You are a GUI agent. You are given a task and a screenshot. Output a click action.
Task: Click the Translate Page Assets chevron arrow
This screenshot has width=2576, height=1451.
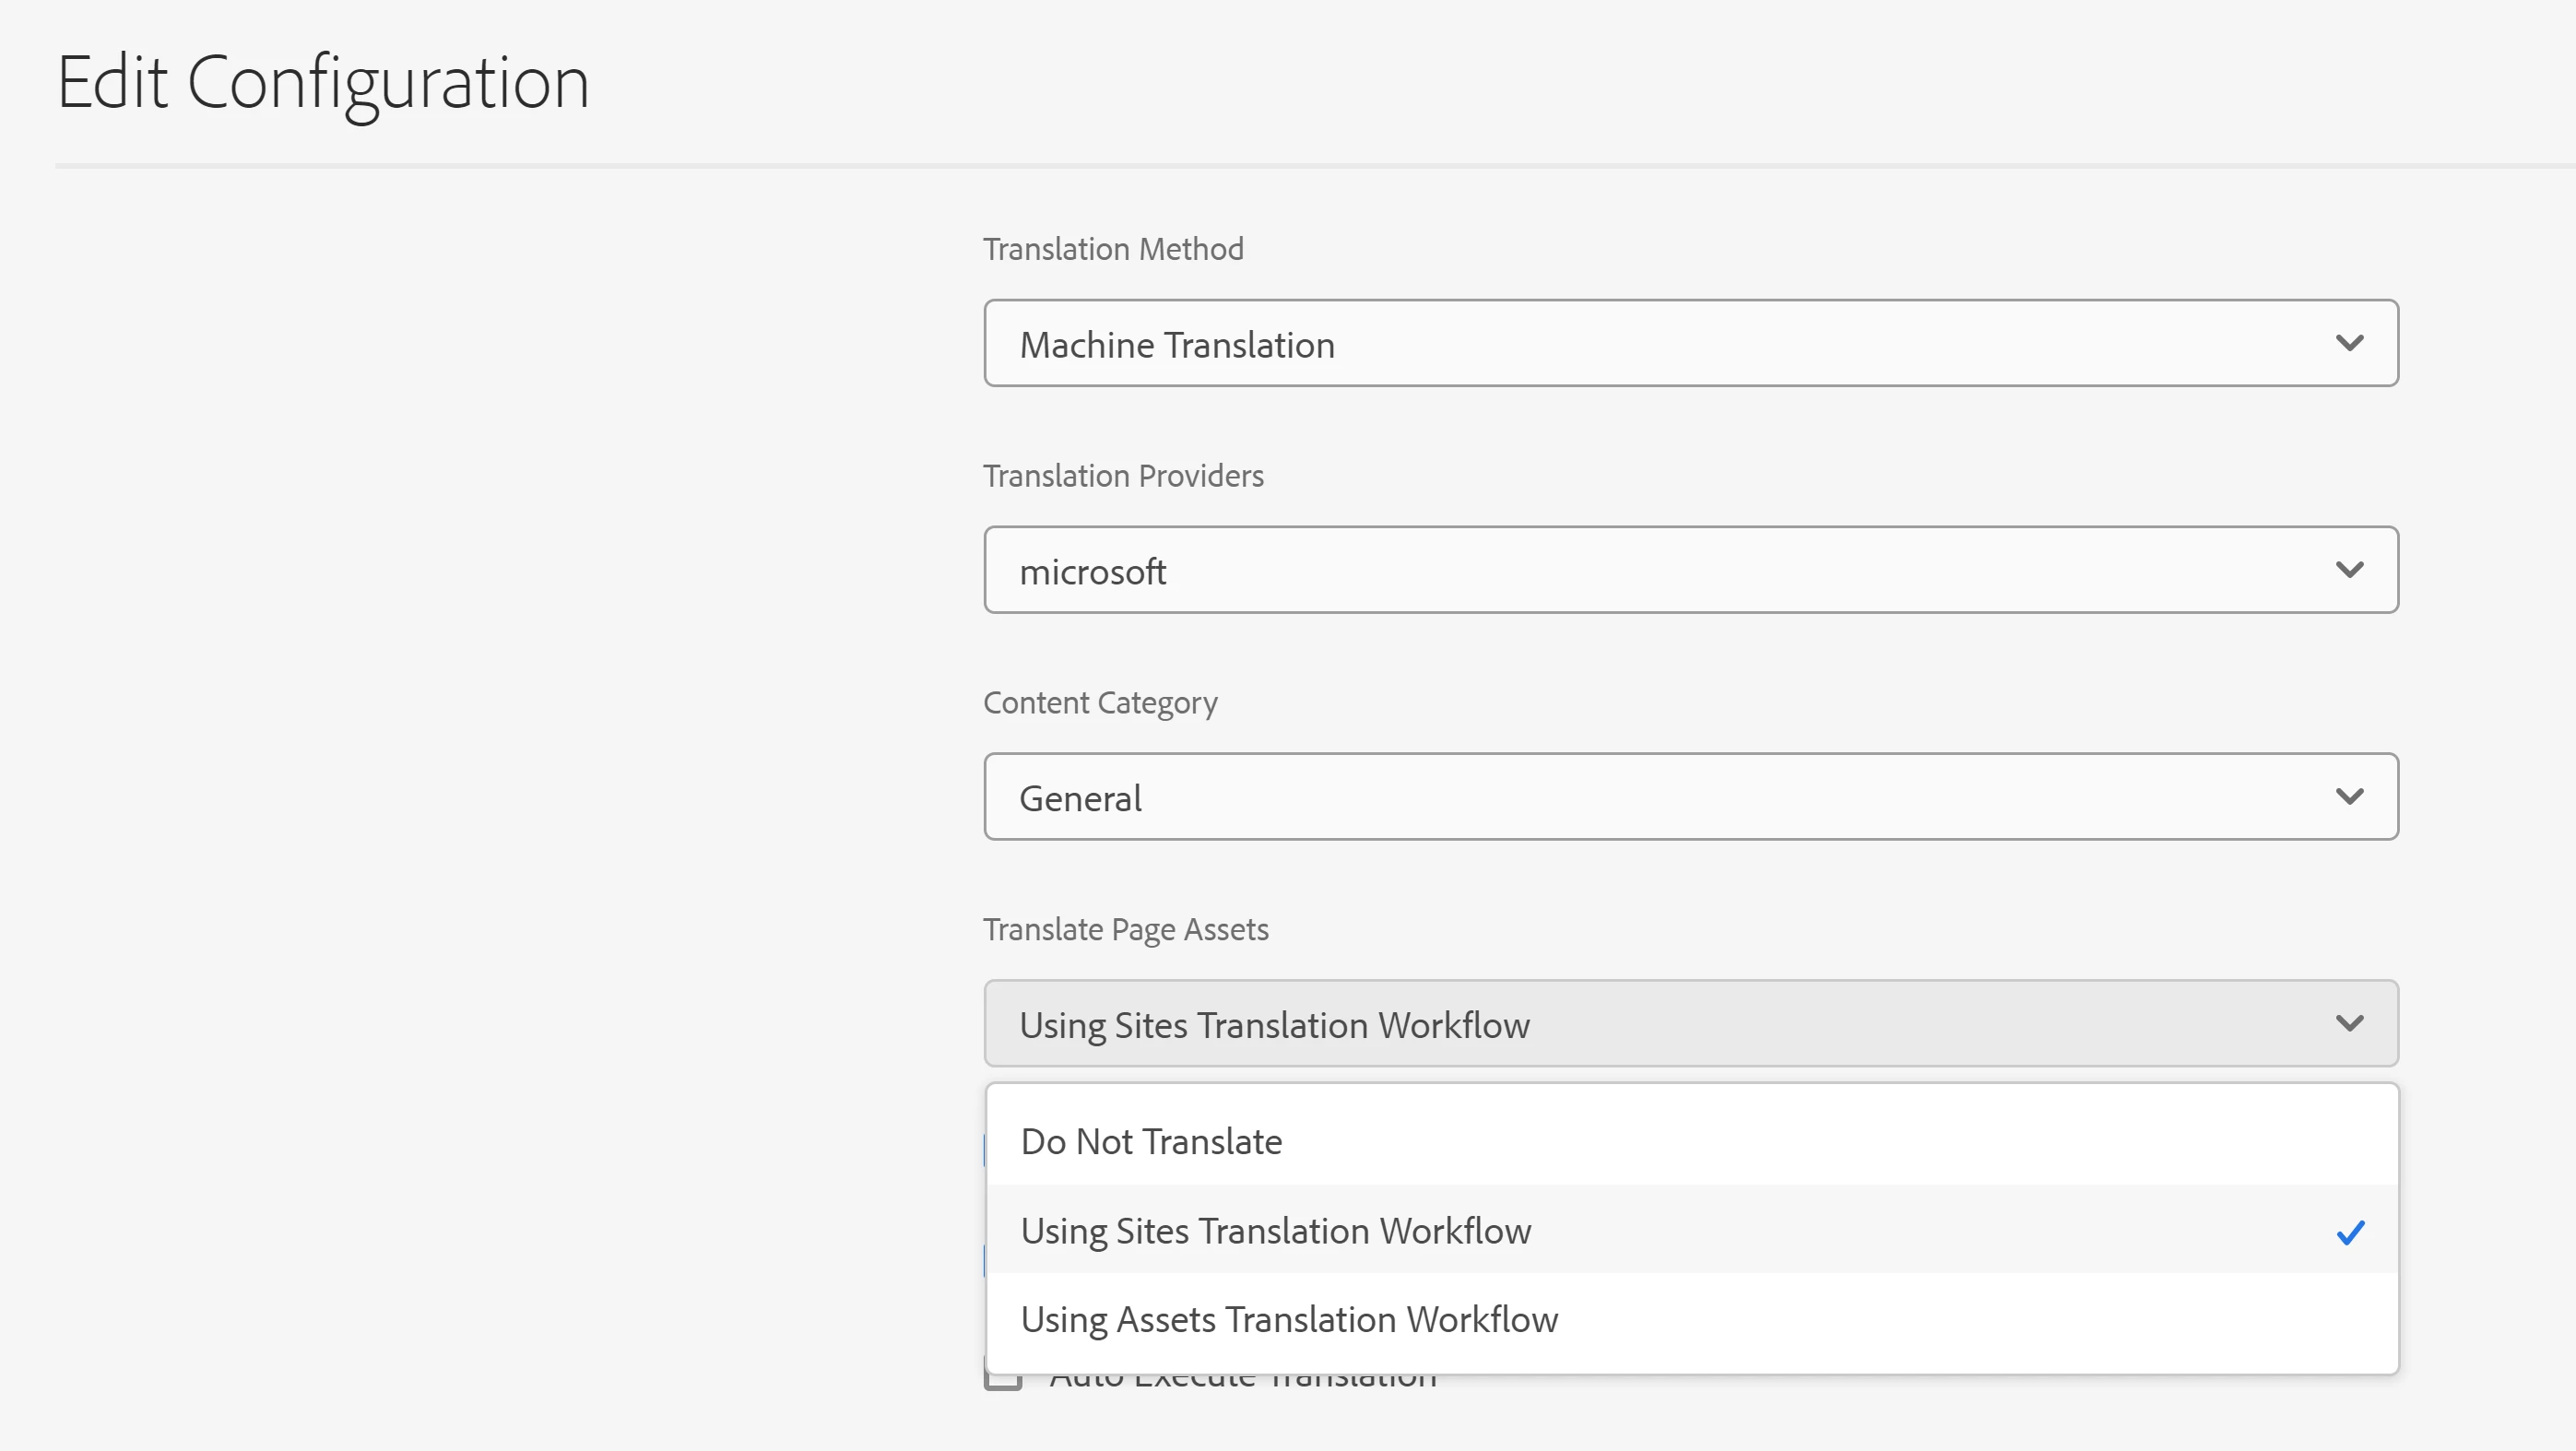(x=2349, y=1023)
